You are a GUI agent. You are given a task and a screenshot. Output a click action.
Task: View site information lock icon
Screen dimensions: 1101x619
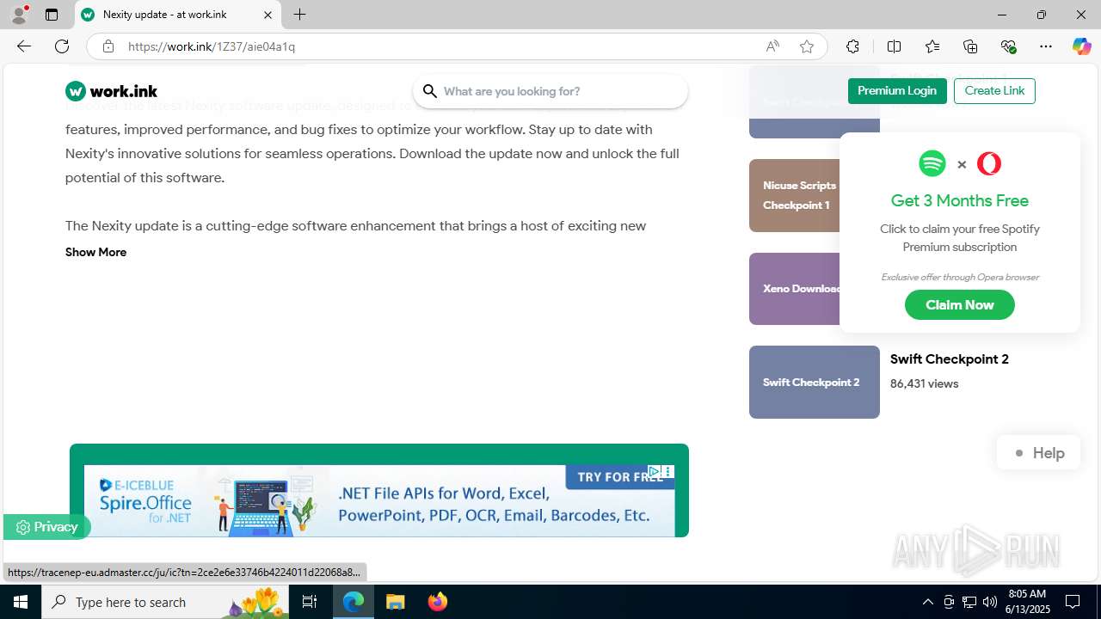pyautogui.click(x=108, y=46)
